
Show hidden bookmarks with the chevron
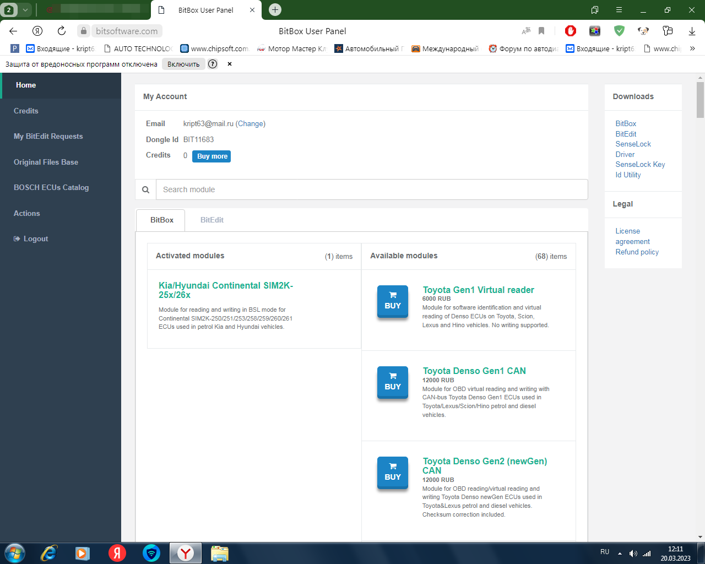pos(692,48)
